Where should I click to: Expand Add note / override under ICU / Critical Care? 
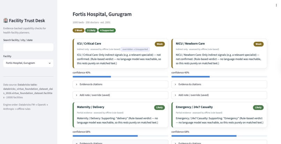(120, 95)
